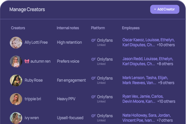Click the OnlyFans icon in Ally Lotti Free row
186x124 pixels.
(x=94, y=40)
